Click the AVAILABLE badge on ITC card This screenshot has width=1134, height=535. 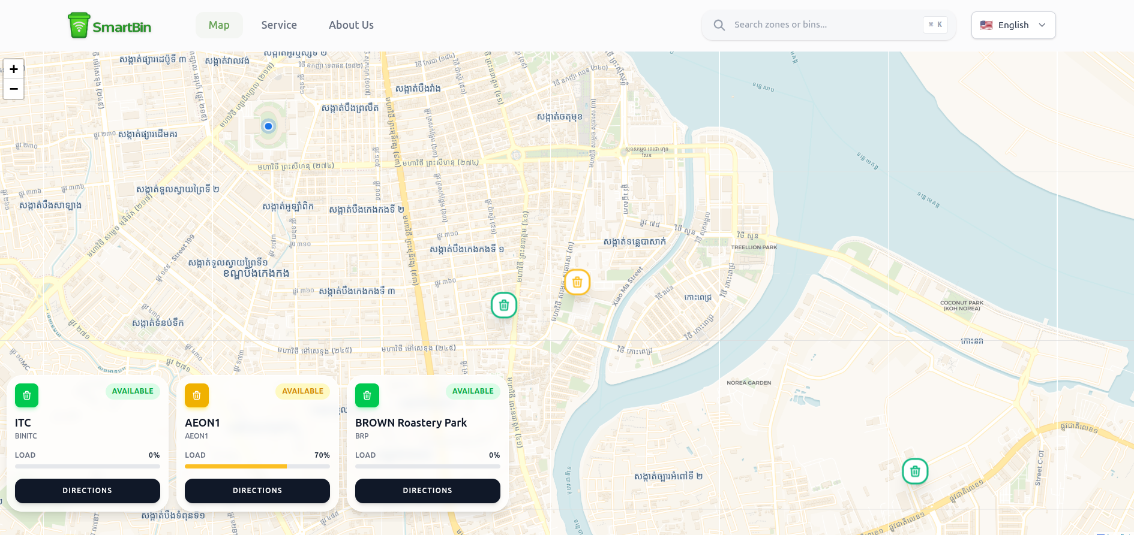point(133,391)
